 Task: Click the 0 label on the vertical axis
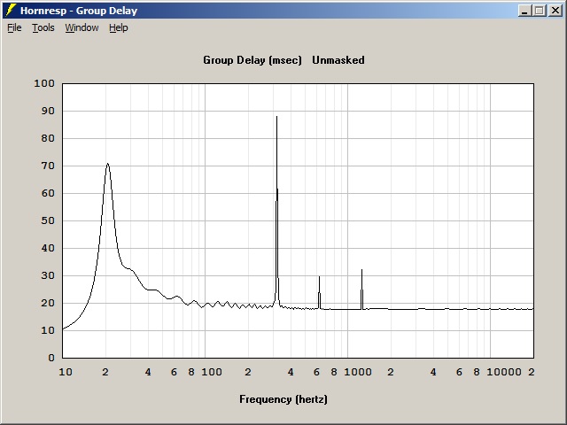[51, 358]
